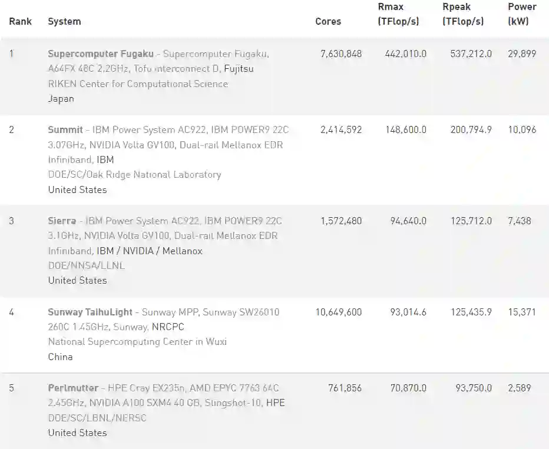Open the Sierra system link
Viewport: 549px width, 449px height.
(x=62, y=221)
